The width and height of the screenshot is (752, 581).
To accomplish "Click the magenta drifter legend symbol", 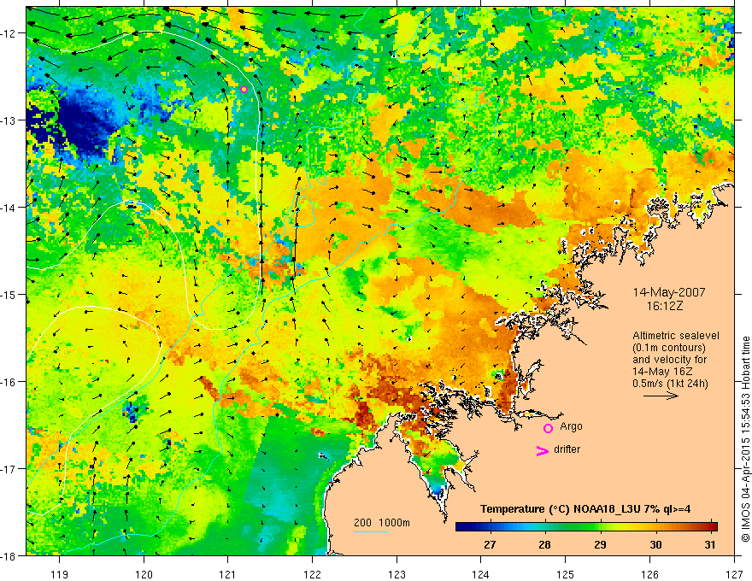I will point(542,451).
